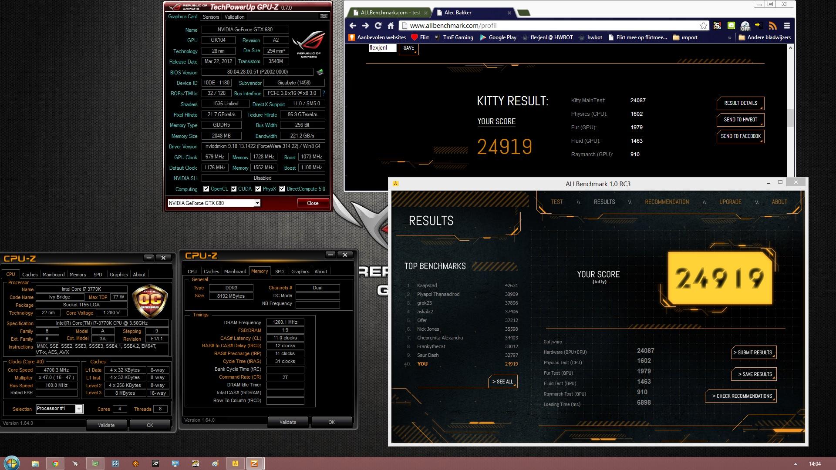Open File Explorer from the taskbar
This screenshot has height=470, width=836.
point(35,463)
